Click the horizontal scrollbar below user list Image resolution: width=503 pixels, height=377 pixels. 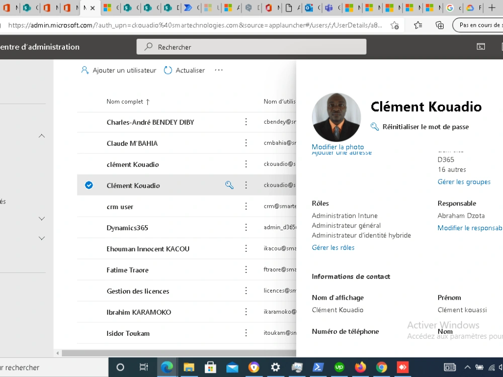pyautogui.click(x=179, y=353)
